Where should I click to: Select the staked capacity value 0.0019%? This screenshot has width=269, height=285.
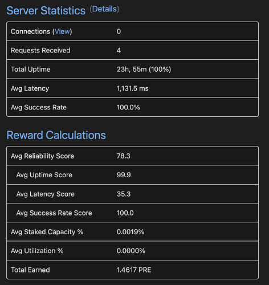point(131,232)
